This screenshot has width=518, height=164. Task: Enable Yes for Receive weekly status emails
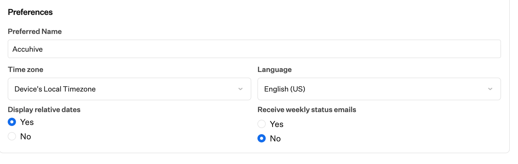pos(262,124)
